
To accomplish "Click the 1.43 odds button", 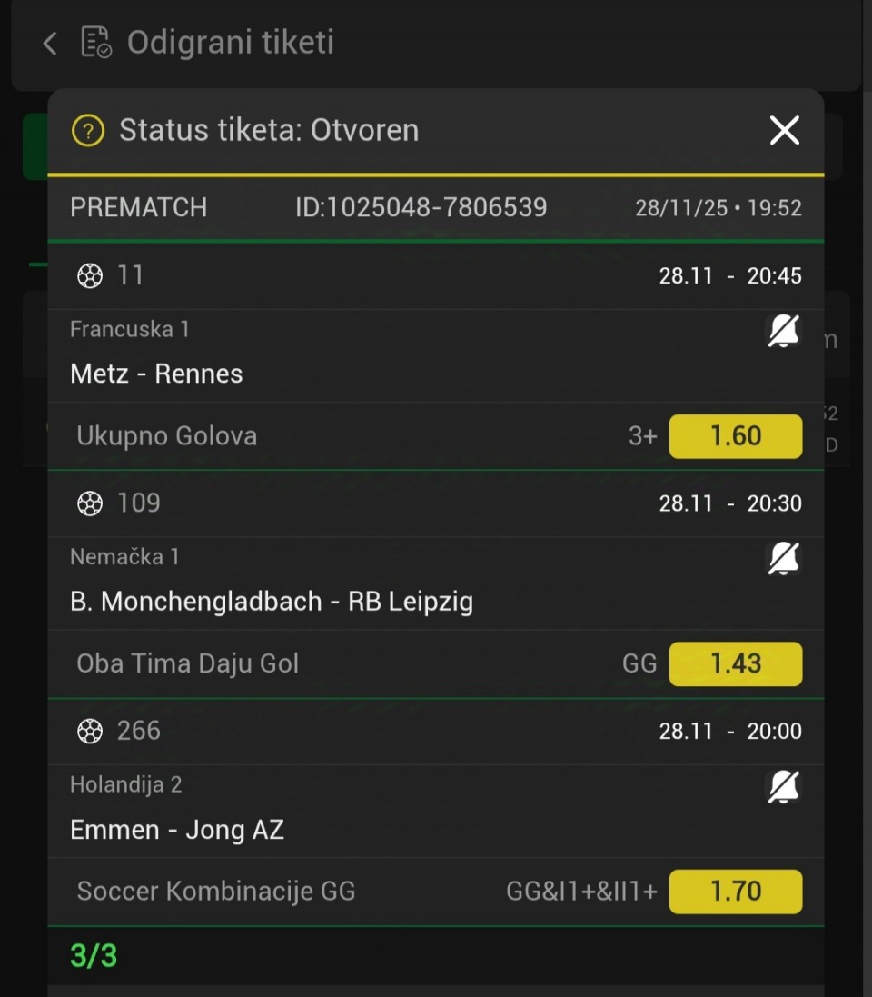I will [x=735, y=663].
